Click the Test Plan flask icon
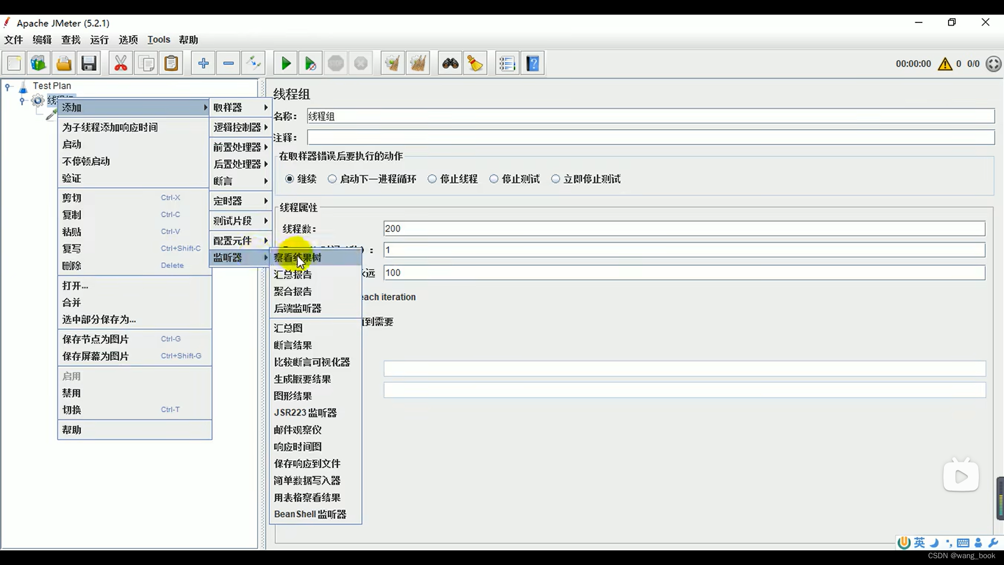 23,86
